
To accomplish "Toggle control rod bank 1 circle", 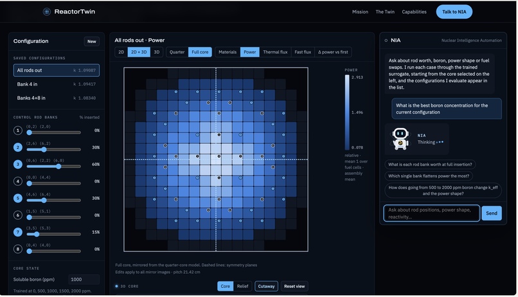I will tap(18, 130).
